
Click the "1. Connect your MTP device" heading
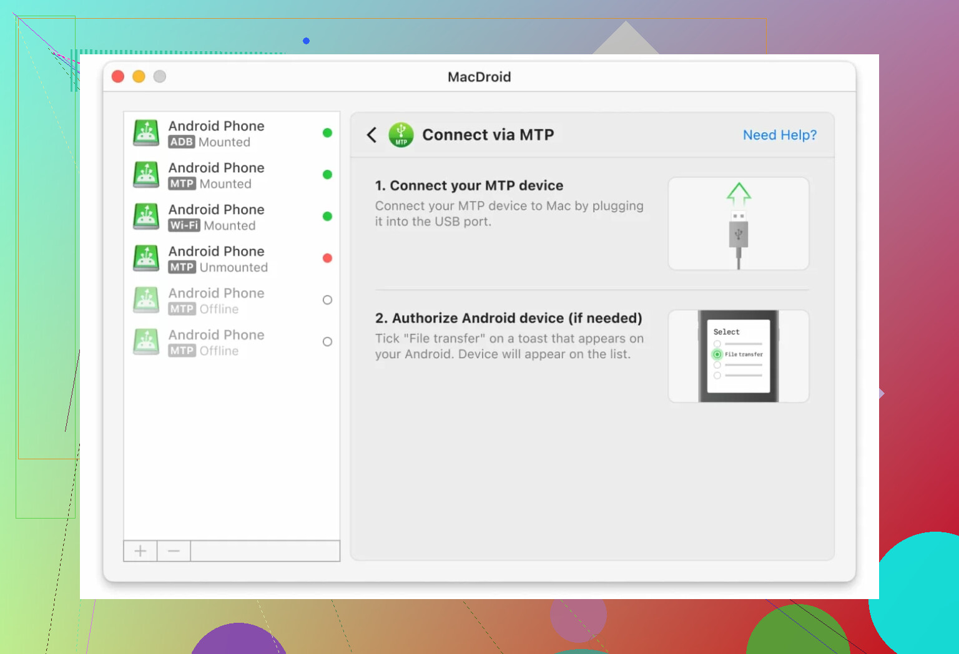click(x=469, y=185)
